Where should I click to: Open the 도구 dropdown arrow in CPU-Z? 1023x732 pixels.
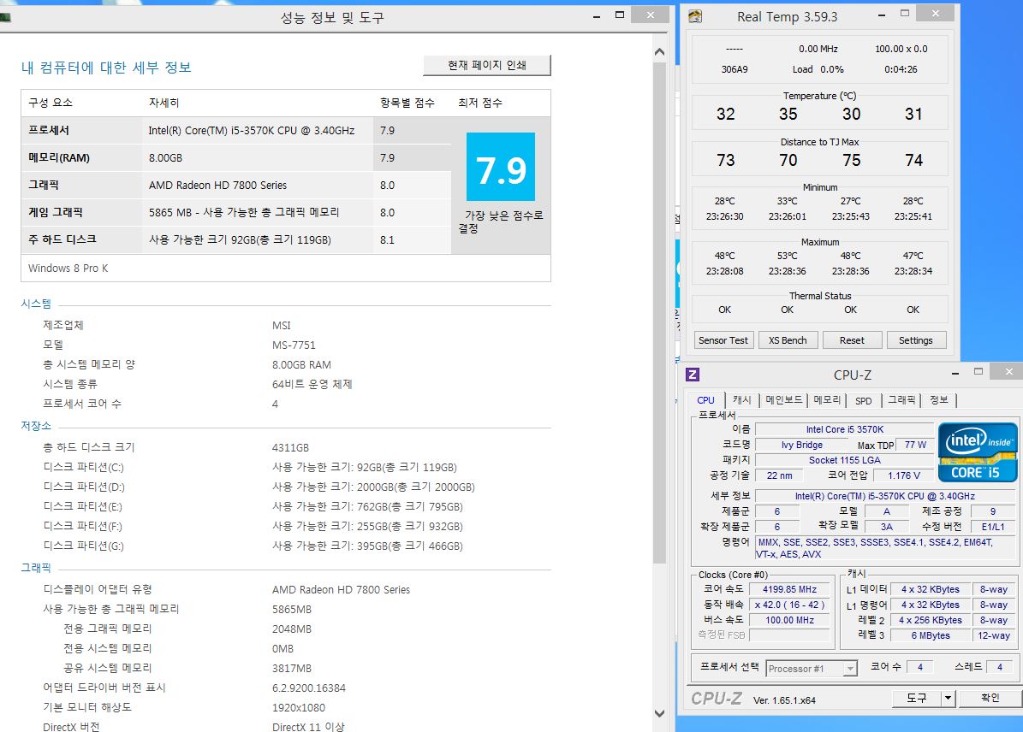[948, 698]
